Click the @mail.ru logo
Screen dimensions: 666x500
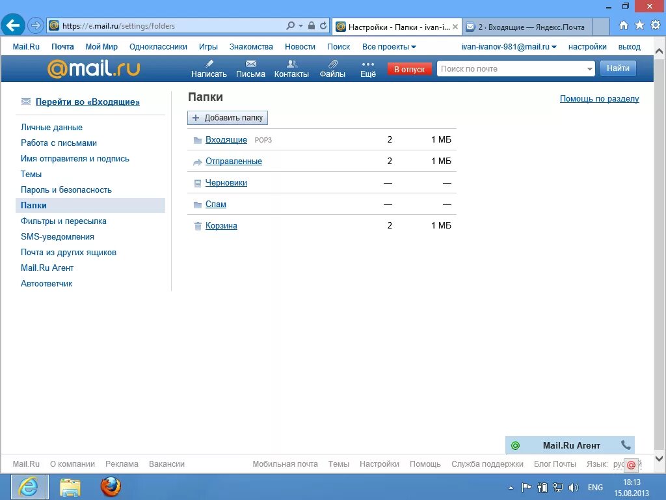(x=94, y=68)
